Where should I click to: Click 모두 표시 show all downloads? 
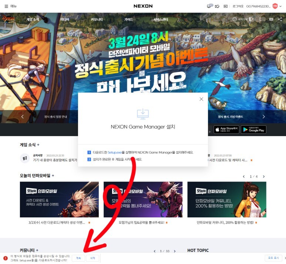pyautogui.click(x=273, y=258)
